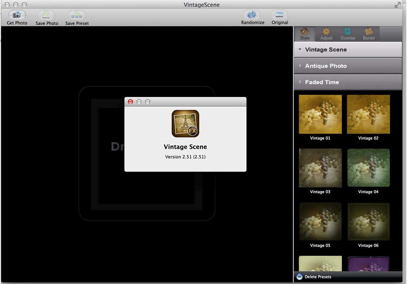The width and height of the screenshot is (407, 284).
Task: Pick the pale yellow preset thumbnail
Action: [x=320, y=264]
